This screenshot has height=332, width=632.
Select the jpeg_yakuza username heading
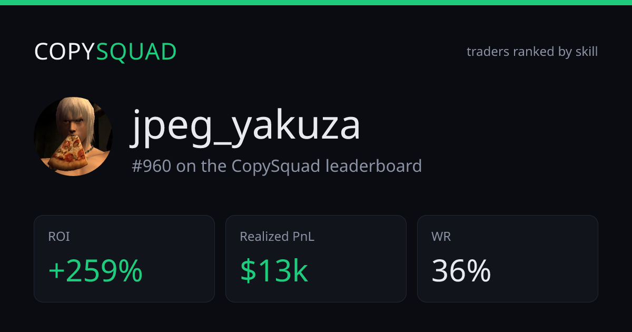(245, 126)
